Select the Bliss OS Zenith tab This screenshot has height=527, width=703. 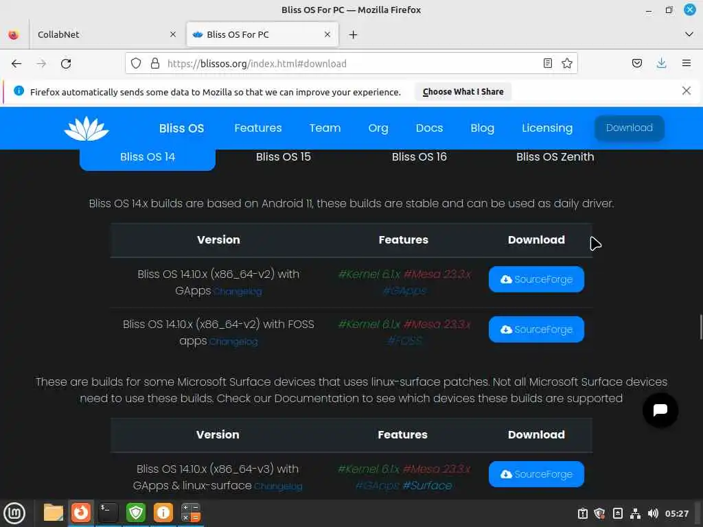coord(555,157)
